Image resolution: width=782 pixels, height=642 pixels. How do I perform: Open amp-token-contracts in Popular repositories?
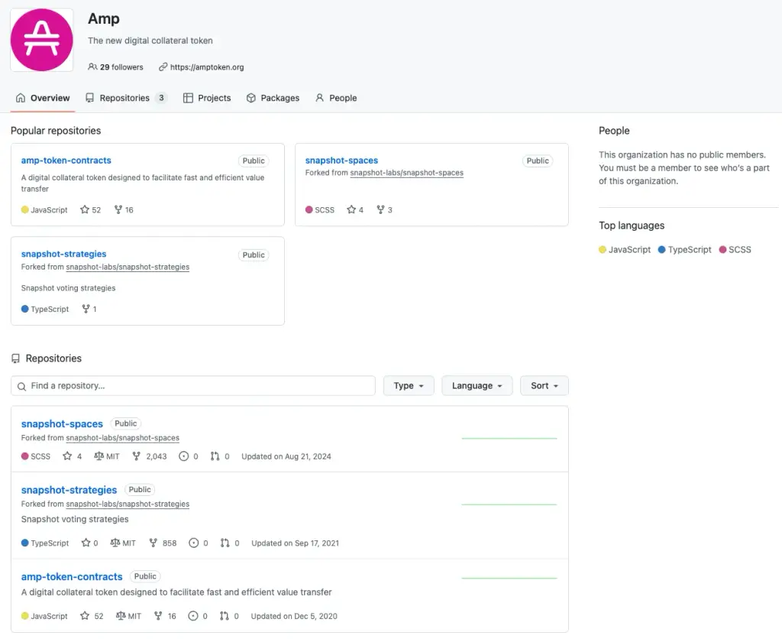pos(66,160)
